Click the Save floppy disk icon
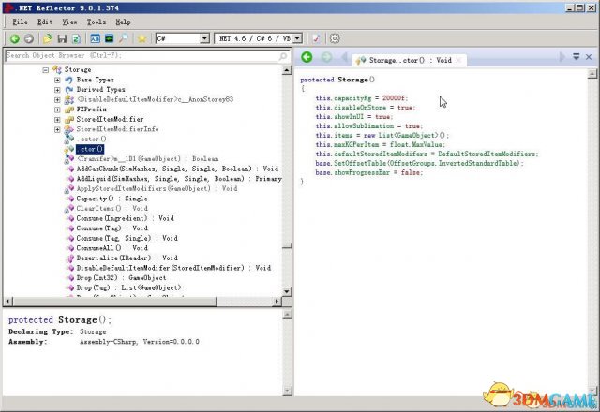 click(62, 38)
